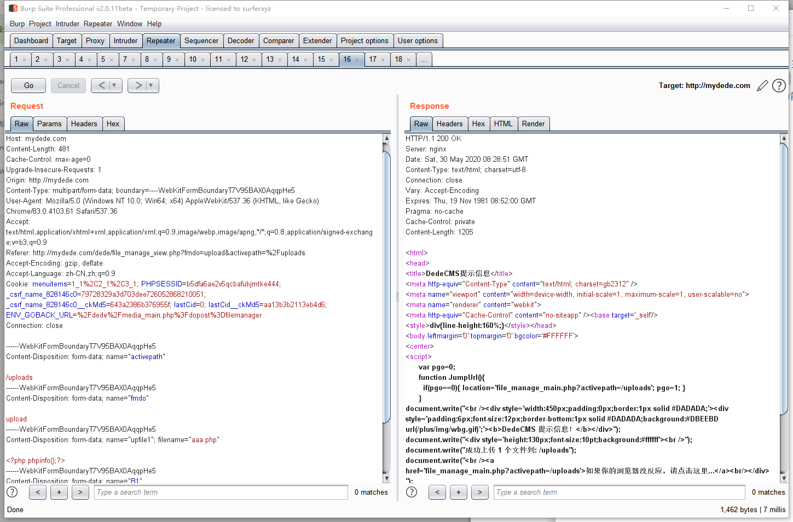This screenshot has height=522, width=793.
Task: Select request Hex tab
Action: (113, 124)
